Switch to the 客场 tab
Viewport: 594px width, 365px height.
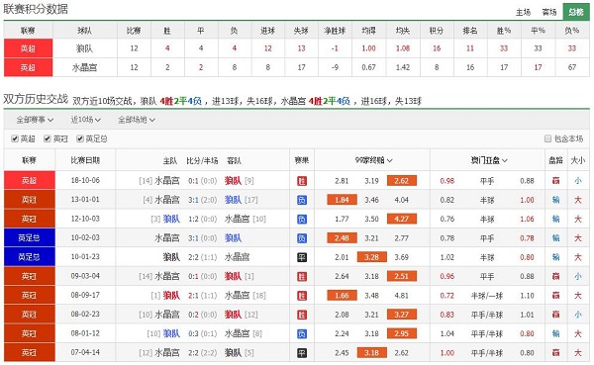tap(548, 12)
